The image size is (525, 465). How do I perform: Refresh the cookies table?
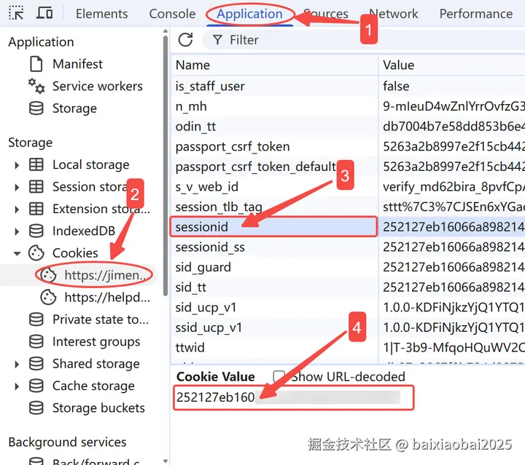pos(185,40)
